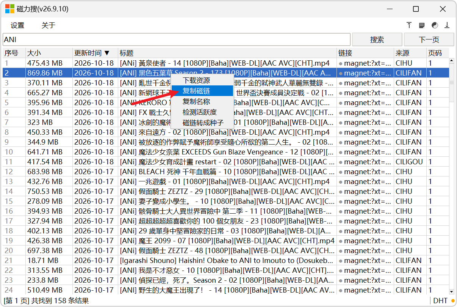Click magnet link cell in row 1
This screenshot has width=457, height=307.
(x=365, y=63)
